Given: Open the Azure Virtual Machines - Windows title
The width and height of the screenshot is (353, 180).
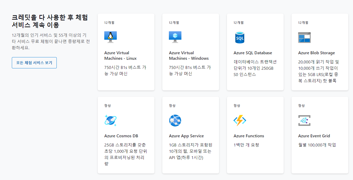Looking at the screenshot, I should [189, 56].
